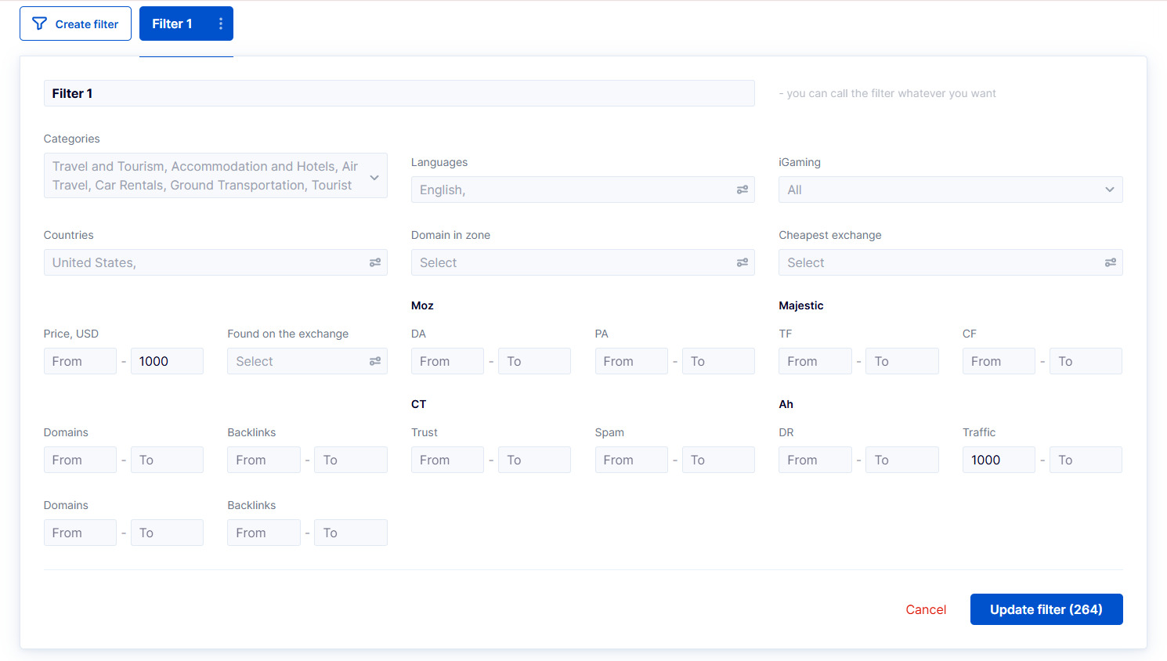The height and width of the screenshot is (661, 1167).
Task: Focus the Price USD From input
Action: [x=80, y=361]
